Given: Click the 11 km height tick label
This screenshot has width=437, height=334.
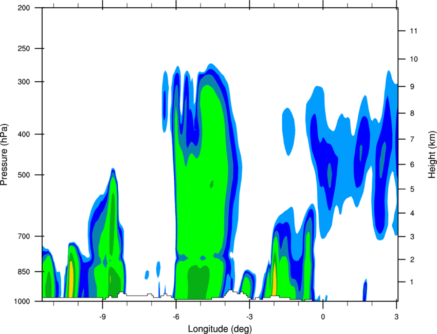Looking at the screenshot, I should coord(413,31).
